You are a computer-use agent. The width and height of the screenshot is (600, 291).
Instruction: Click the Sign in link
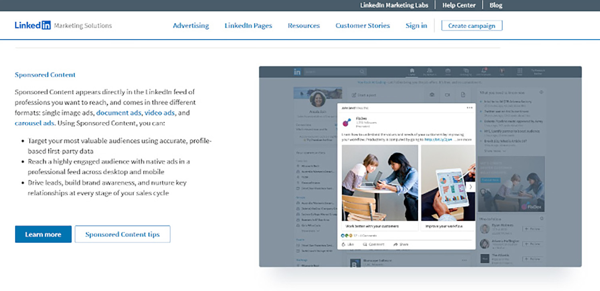tap(416, 26)
